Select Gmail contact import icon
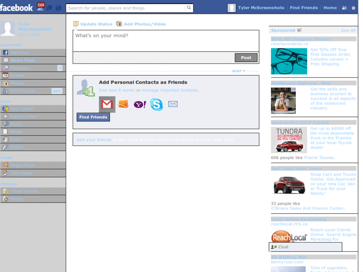Image resolution: width=363 pixels, height=272 pixels. [x=107, y=104]
